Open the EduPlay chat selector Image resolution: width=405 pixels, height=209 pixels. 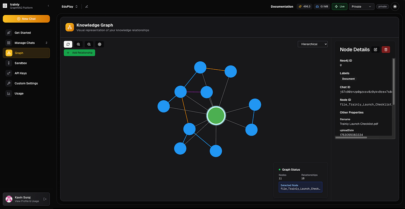pos(70,7)
